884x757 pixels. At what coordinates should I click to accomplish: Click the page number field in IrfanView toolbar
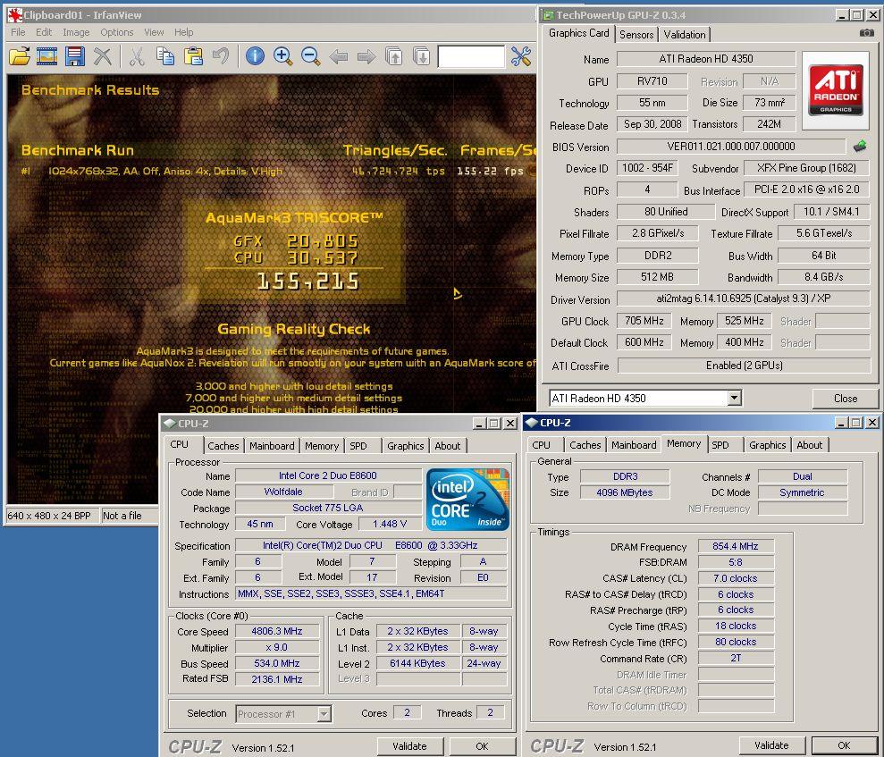(471, 56)
